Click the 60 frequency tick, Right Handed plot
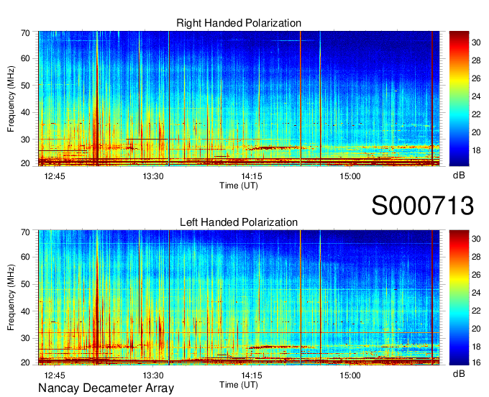The height and width of the screenshot is (397, 489). tap(25, 58)
